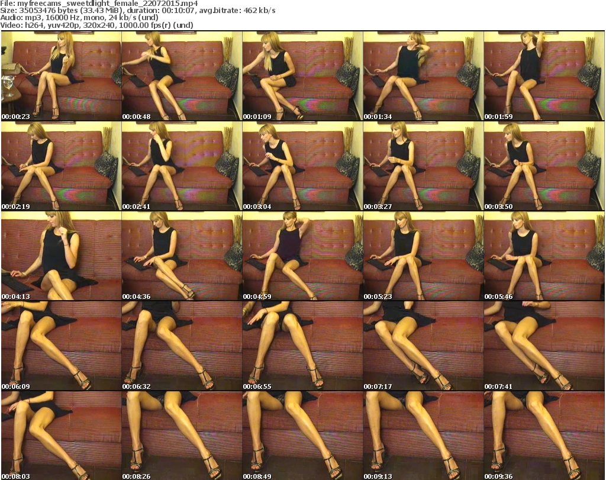Viewport: 606px width, 480px height.
Task: Click the thumbnail timestamped 00:04:13
Action: point(61,256)
